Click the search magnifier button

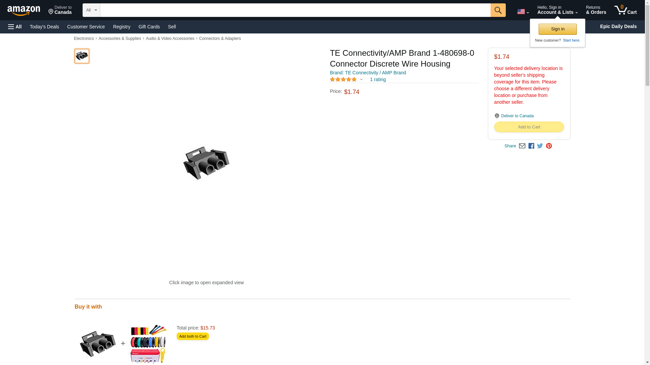tap(498, 10)
